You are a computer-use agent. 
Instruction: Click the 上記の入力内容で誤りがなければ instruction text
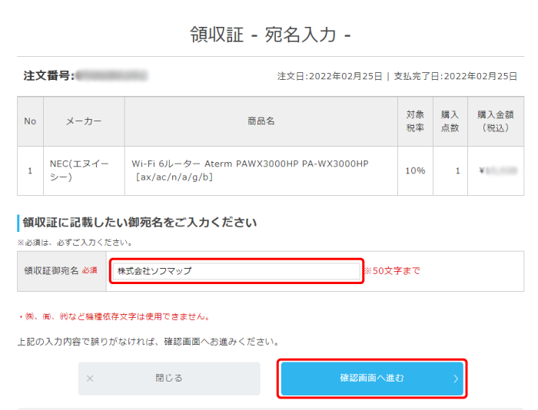pyautogui.click(x=149, y=342)
